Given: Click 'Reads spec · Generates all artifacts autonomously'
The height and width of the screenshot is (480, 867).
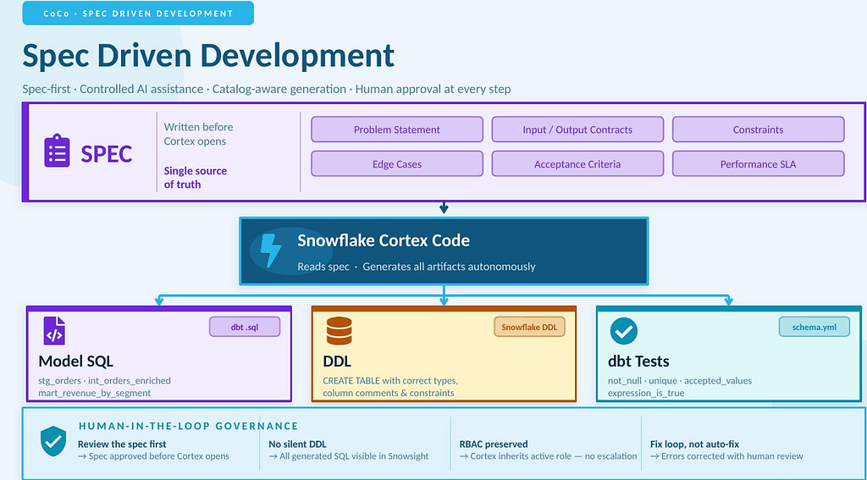Looking at the screenshot, I should (417, 267).
